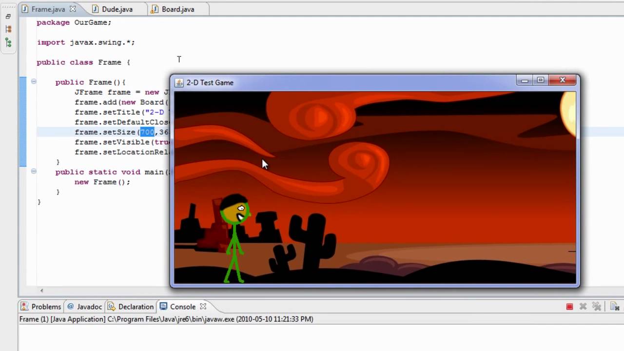Click the 'frame.setDefaultClos' line in the editor
The width and height of the screenshot is (624, 351).
pos(122,122)
